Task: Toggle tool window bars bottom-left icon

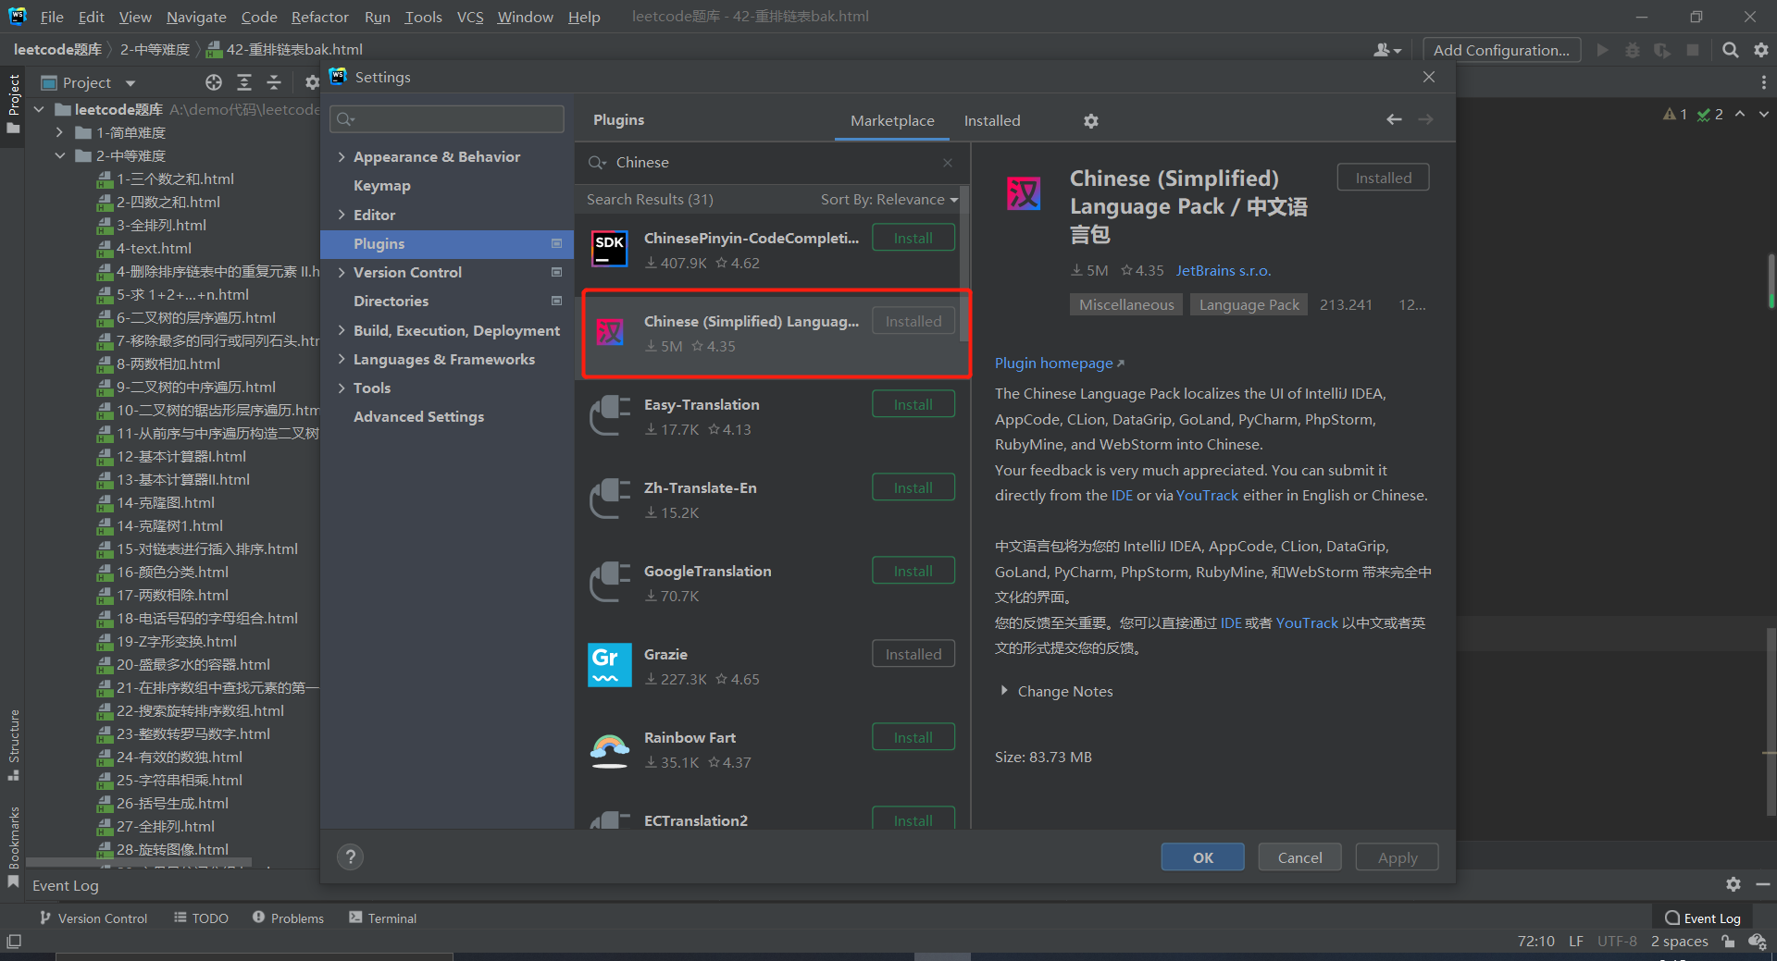Action: coord(14,942)
